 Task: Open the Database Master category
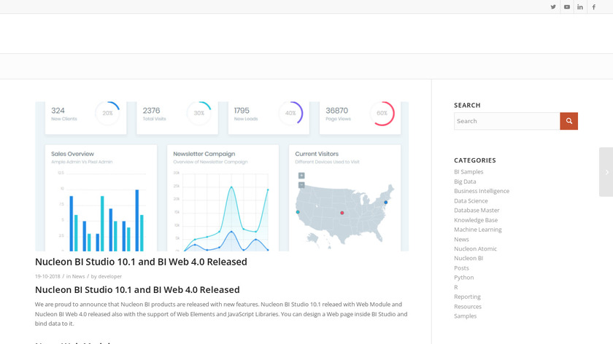coord(477,210)
